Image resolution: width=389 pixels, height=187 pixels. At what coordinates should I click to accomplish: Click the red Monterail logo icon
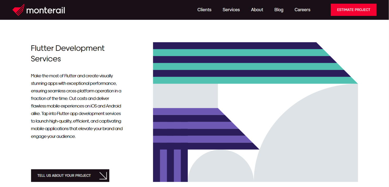18,10
